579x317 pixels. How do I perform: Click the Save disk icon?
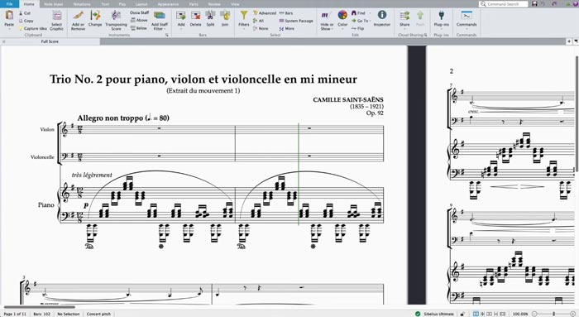pyautogui.click(x=534, y=4)
